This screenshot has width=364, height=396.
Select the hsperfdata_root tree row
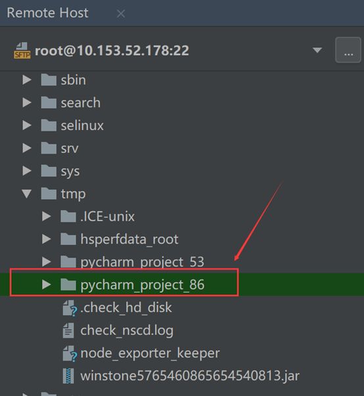[182, 239]
